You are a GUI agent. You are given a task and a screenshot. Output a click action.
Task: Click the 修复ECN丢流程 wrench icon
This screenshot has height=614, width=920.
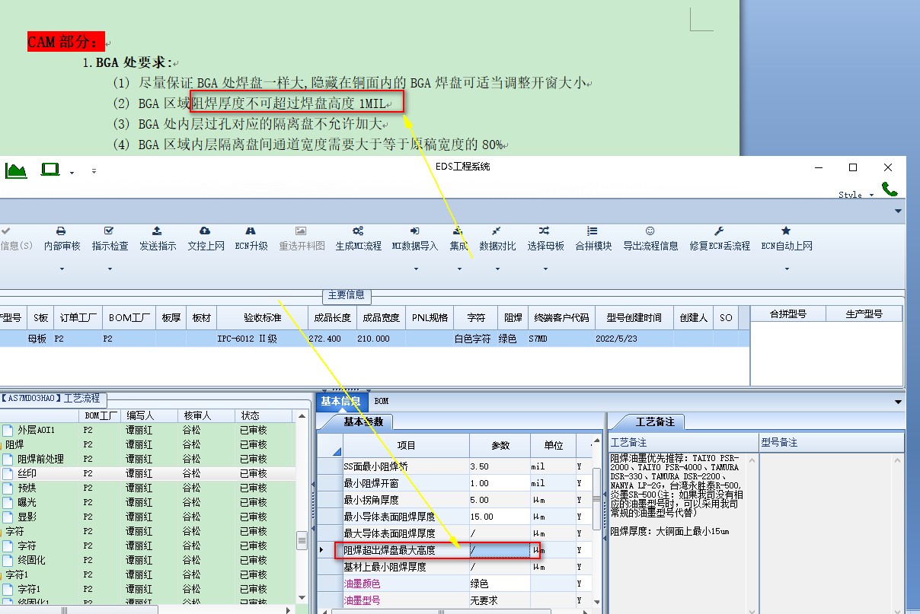click(719, 231)
